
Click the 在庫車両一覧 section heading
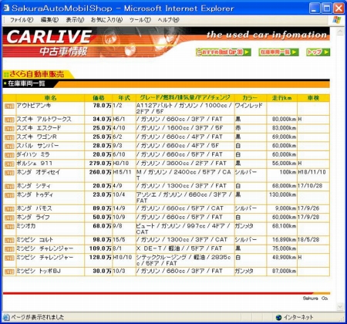tap(26, 83)
